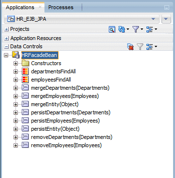Select removeDepartments(Departments) text
This screenshot has width=175, height=178.
[x=72, y=137]
